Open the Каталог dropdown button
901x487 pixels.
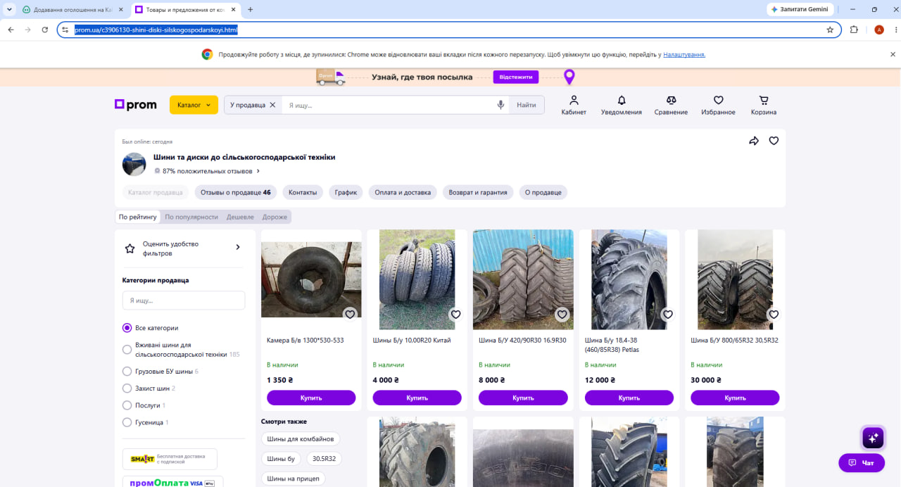(194, 105)
